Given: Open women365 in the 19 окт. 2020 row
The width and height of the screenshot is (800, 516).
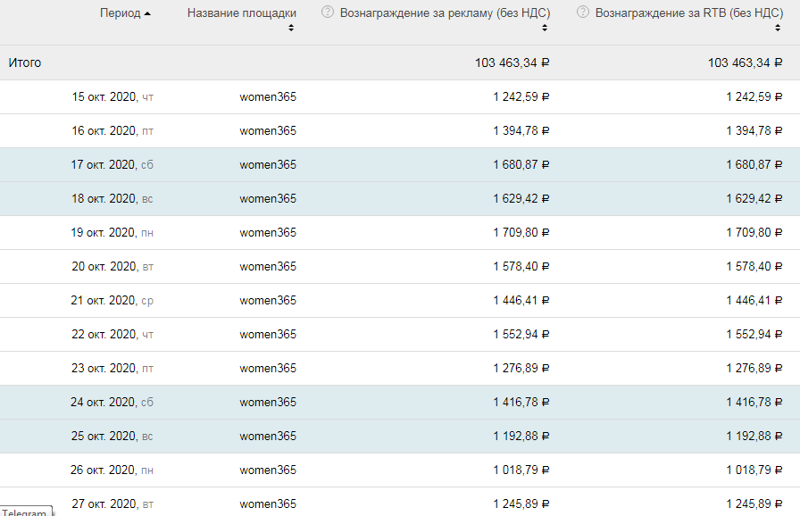Looking at the screenshot, I should [268, 233].
